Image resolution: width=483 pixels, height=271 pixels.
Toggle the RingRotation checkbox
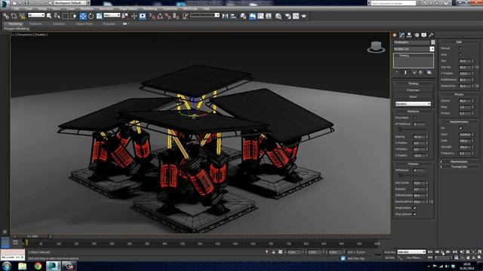coord(414,208)
